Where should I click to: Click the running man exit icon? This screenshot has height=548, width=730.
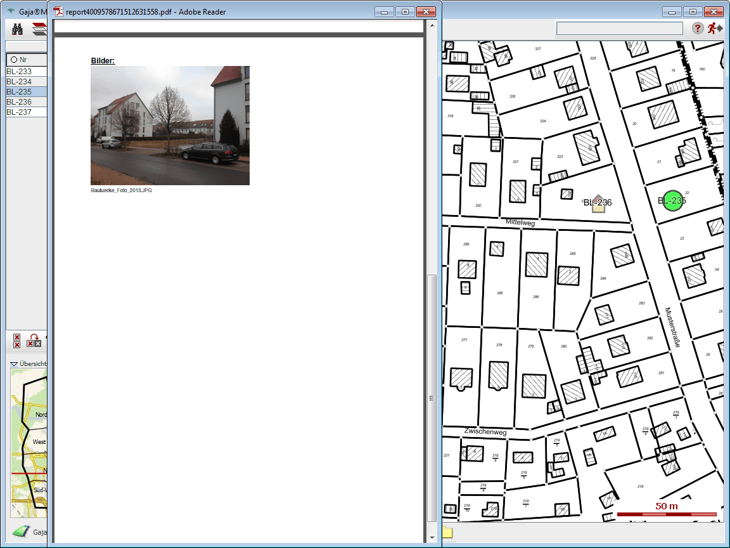[x=715, y=28]
